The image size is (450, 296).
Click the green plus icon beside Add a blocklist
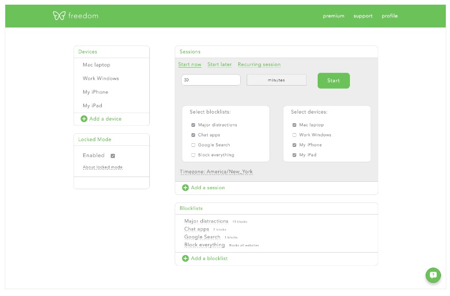[x=185, y=258]
